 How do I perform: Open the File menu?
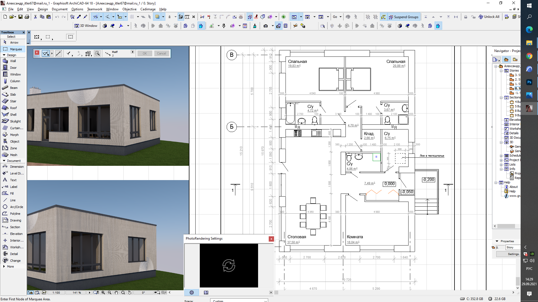pyautogui.click(x=11, y=9)
